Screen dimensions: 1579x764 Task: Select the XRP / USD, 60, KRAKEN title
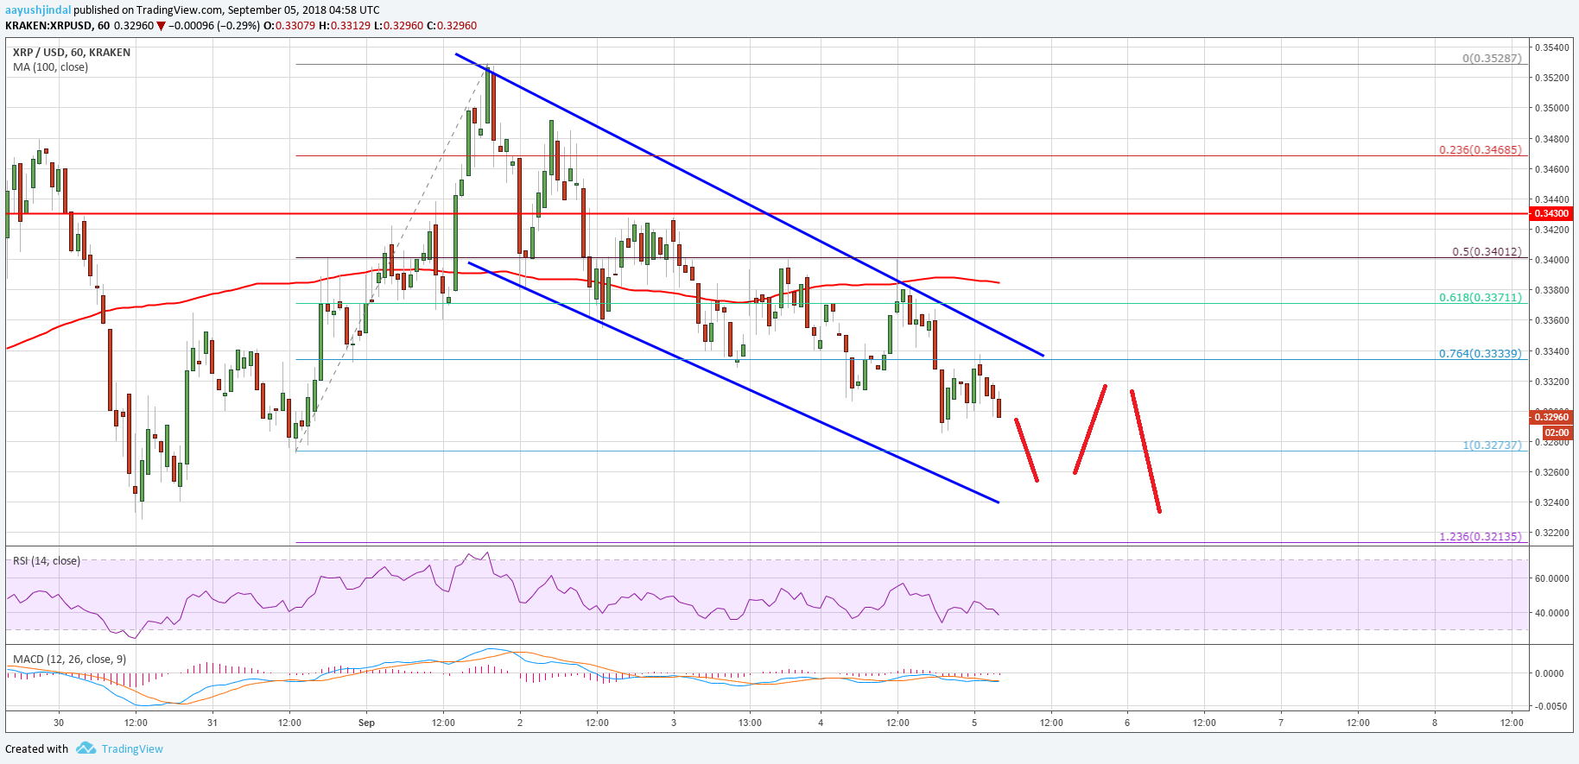click(72, 53)
